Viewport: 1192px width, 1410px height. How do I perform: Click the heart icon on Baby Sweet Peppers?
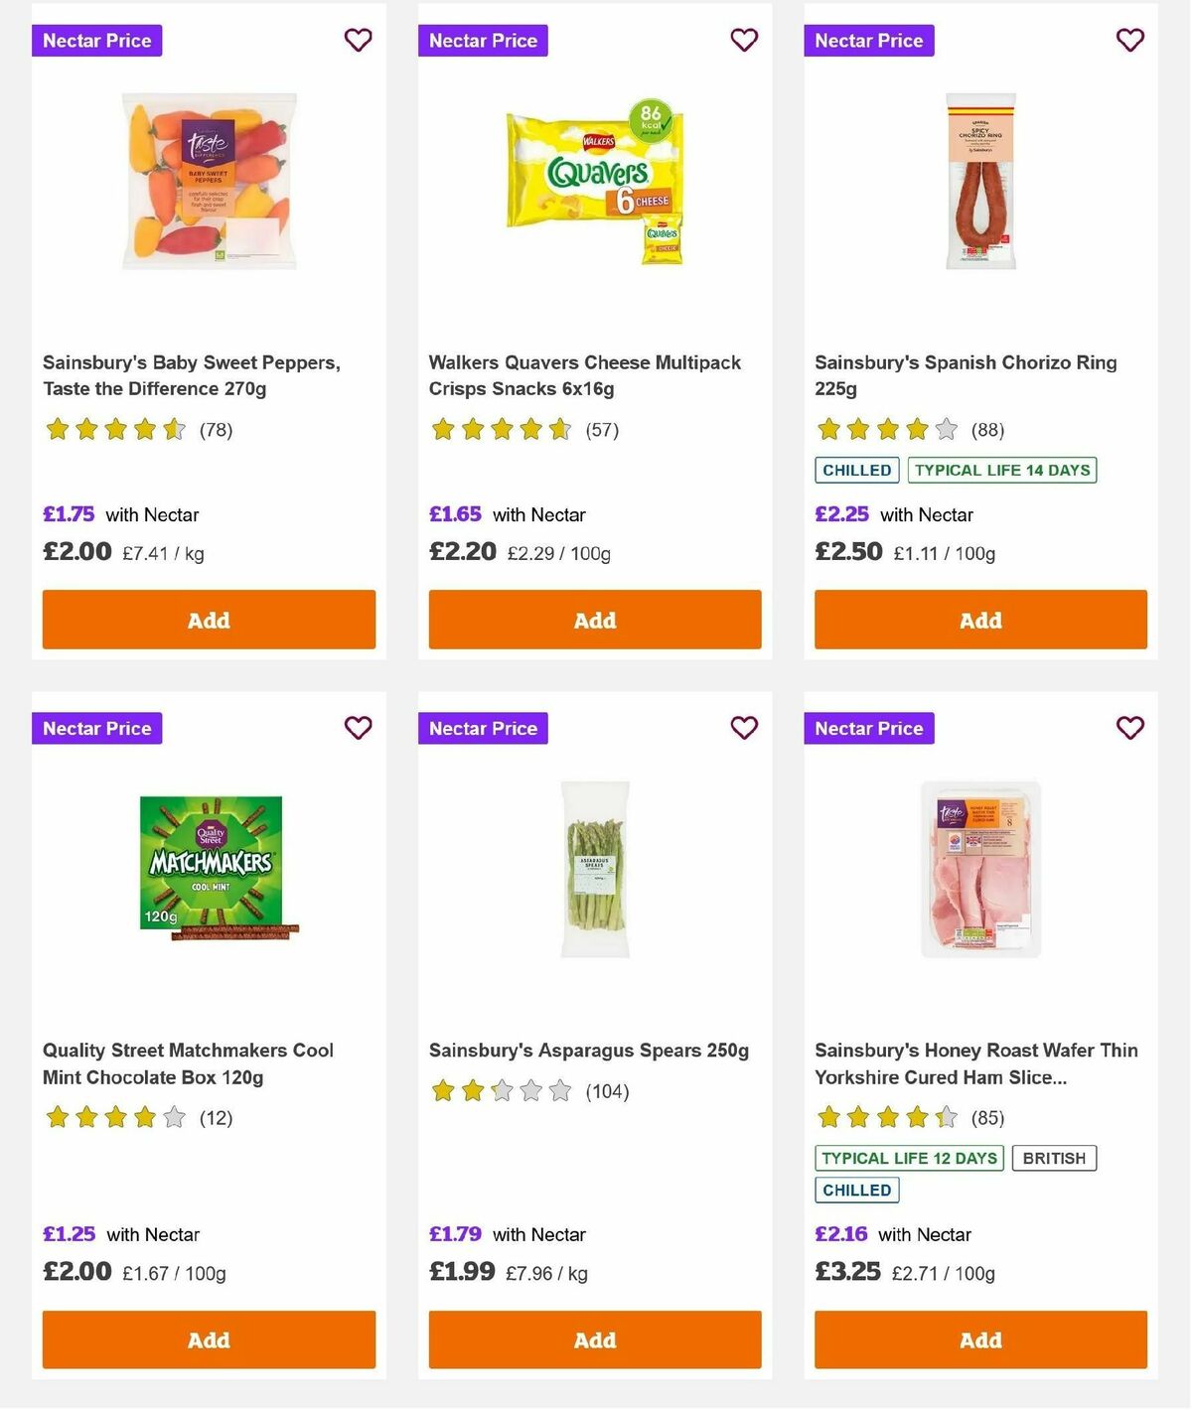(358, 40)
